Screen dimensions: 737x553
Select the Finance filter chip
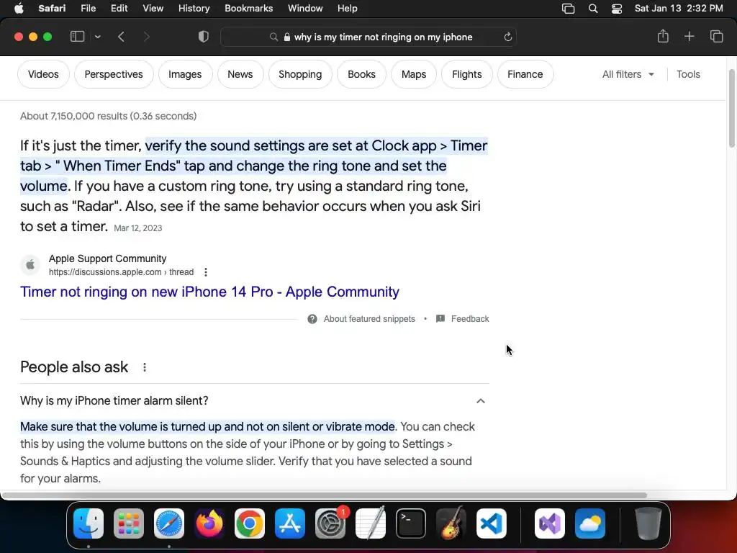click(525, 74)
